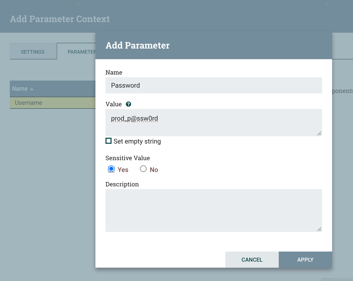Enable the Set empty string checkbox

(x=108, y=141)
